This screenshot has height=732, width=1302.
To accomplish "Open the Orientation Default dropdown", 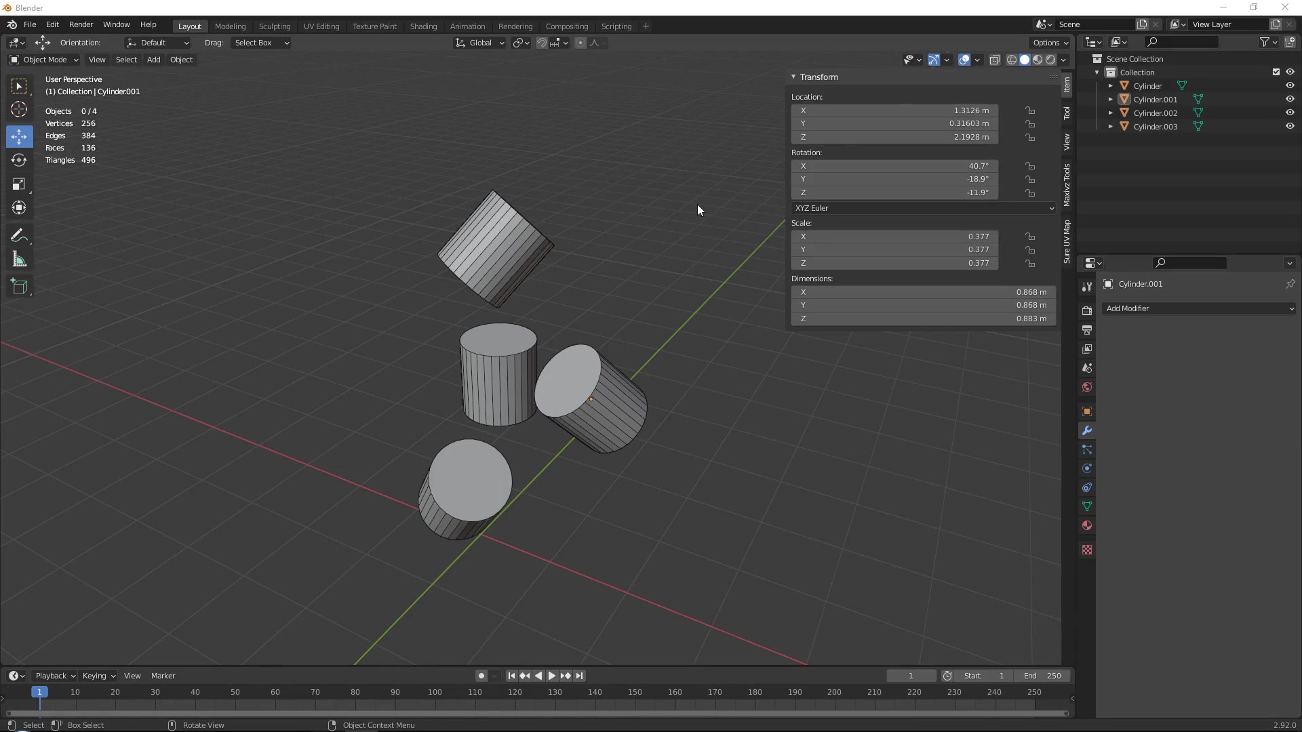I will pyautogui.click(x=157, y=43).
